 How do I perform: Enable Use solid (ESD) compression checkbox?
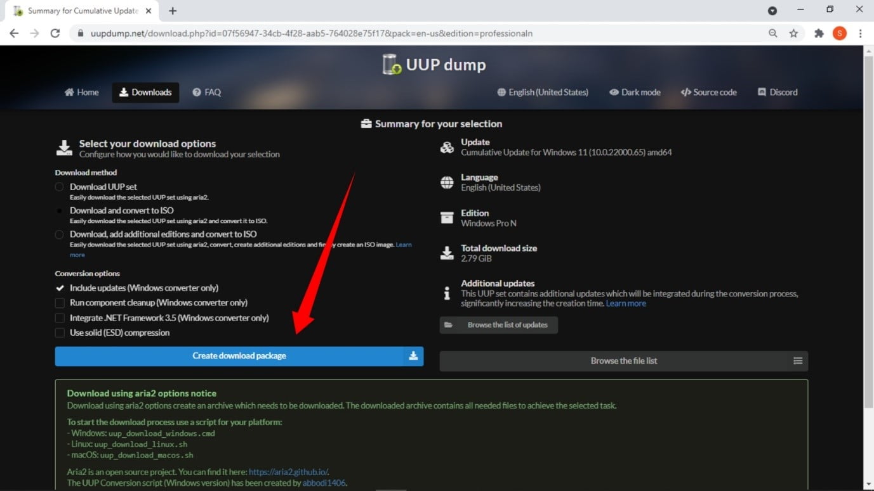tap(60, 333)
